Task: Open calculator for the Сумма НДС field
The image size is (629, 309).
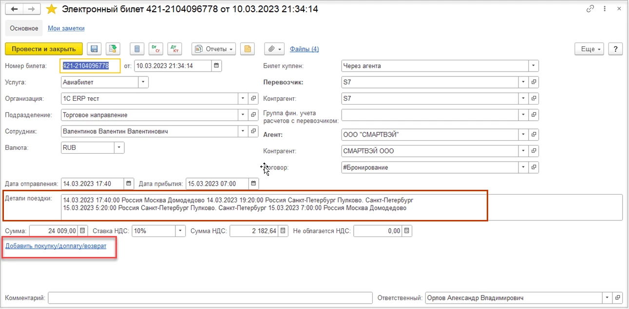Action: (x=283, y=231)
